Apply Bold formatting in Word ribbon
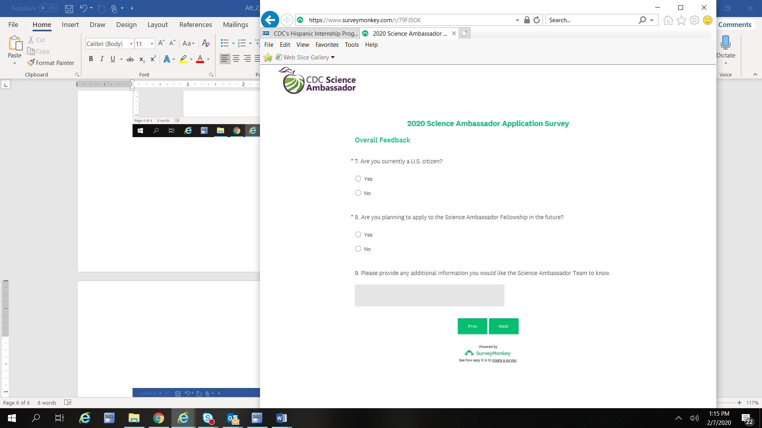Screen dimensions: 762x428 [91, 59]
